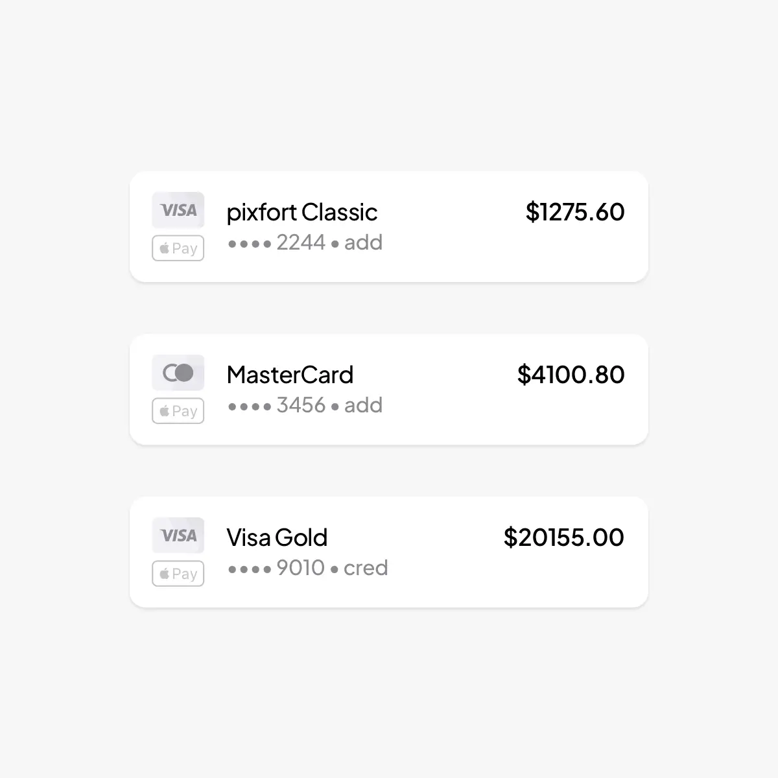The image size is (778, 778).
Task: Click the $4100.80 balance amount
Action: [x=571, y=375]
